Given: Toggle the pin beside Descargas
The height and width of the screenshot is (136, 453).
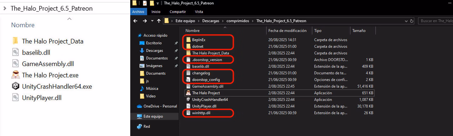Looking at the screenshot, I should coord(176,51).
